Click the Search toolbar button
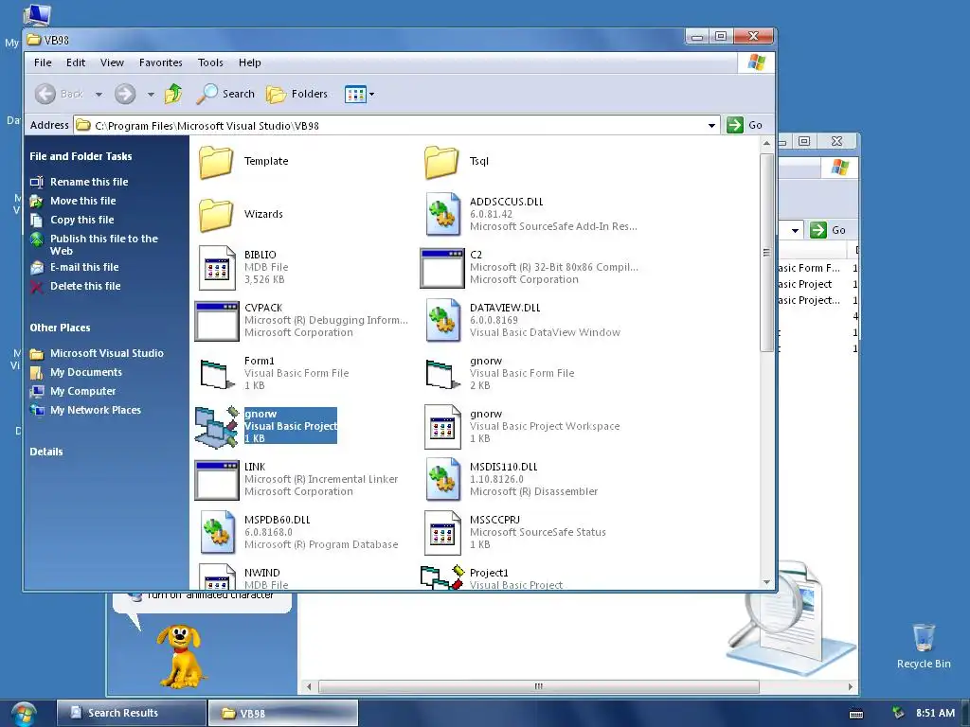This screenshot has height=727, width=970. point(225,94)
